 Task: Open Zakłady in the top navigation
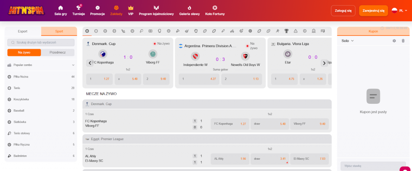[116, 10]
